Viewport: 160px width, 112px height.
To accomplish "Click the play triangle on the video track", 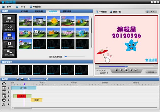I will 9,88.
